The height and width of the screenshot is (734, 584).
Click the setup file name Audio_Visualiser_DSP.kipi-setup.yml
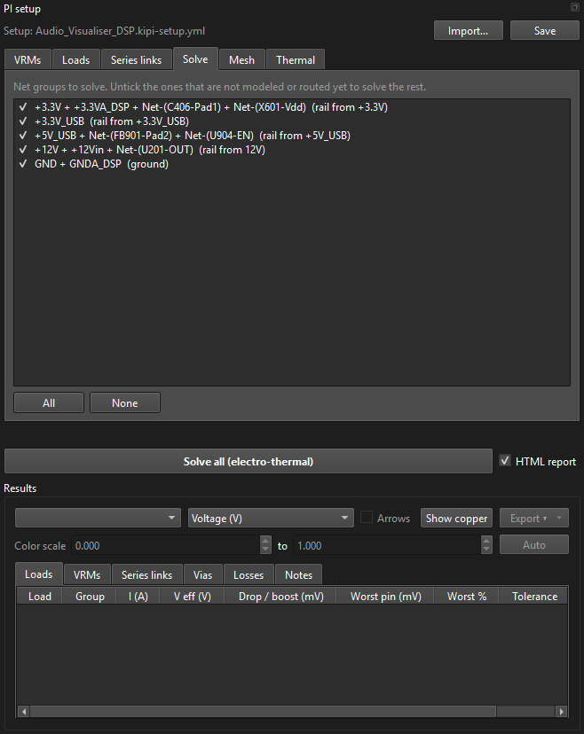click(x=120, y=31)
